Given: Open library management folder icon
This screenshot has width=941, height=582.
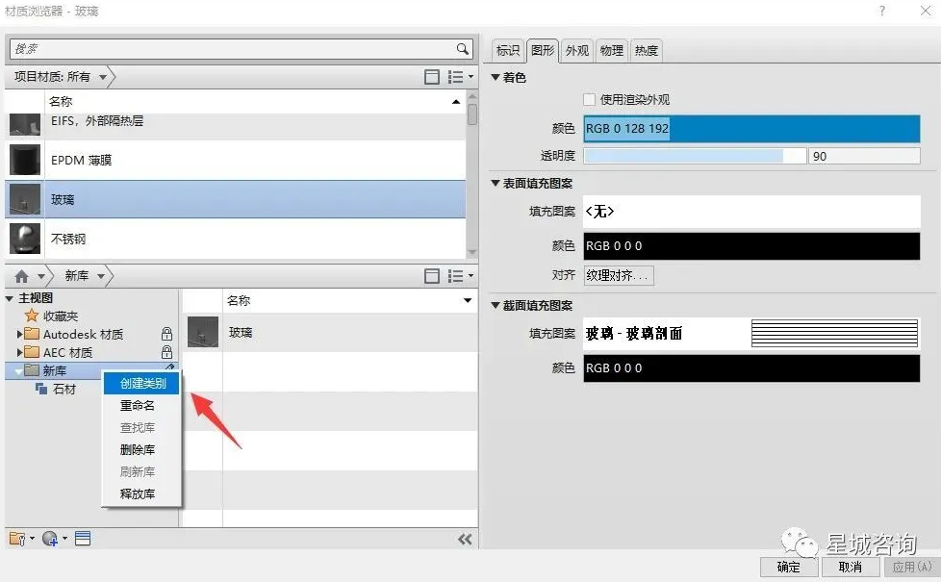Looking at the screenshot, I should [21, 538].
